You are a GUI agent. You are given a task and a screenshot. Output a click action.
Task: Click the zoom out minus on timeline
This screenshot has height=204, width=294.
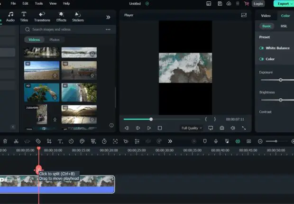[260, 141]
